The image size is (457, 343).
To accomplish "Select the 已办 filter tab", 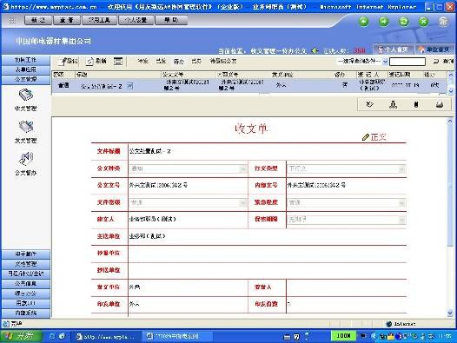I will click(x=196, y=61).
